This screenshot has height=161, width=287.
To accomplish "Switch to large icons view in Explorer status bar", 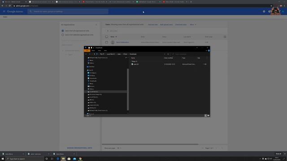I will [208, 115].
